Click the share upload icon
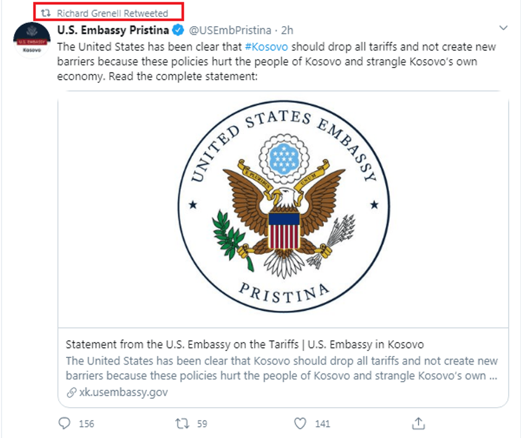 [x=418, y=424]
